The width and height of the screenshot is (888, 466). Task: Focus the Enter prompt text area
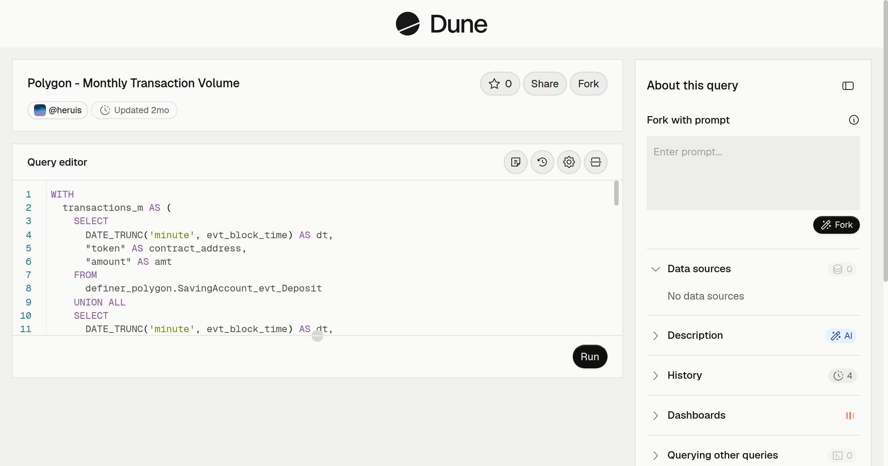click(753, 173)
